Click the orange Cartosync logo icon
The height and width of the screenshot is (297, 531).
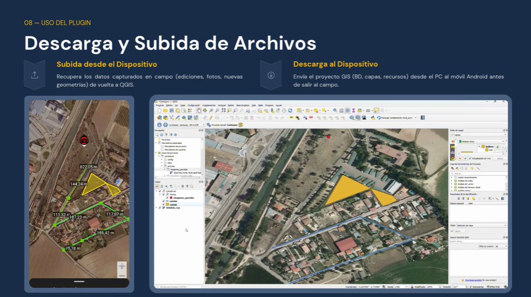[241, 125]
